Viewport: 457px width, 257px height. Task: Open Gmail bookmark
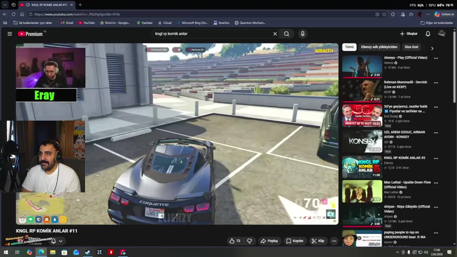[67, 23]
